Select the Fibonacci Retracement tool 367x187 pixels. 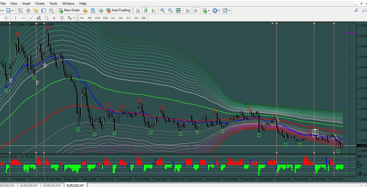tap(47, 18)
